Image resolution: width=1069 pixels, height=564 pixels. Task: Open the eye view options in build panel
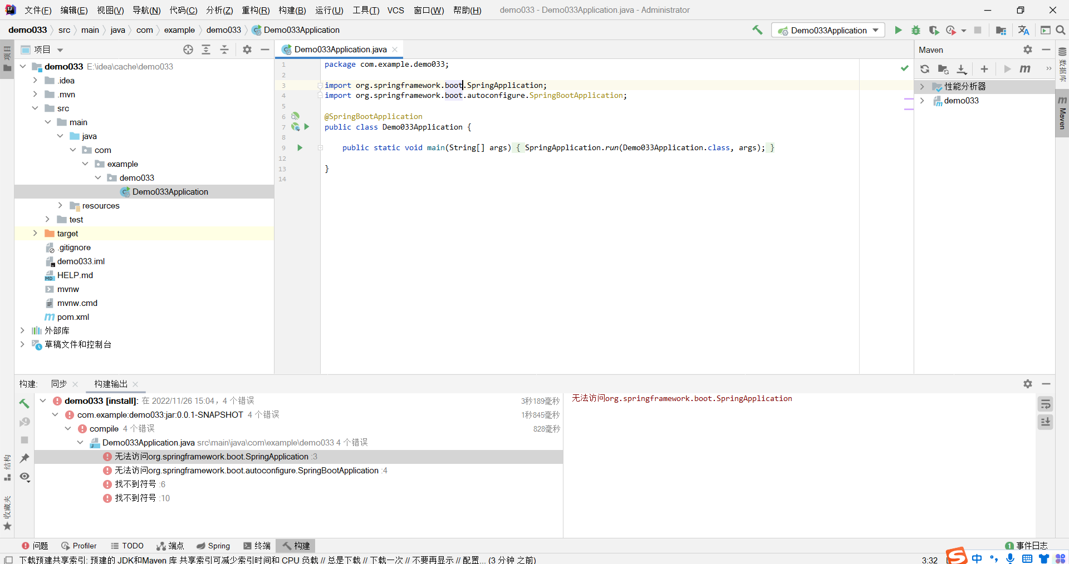tap(24, 477)
